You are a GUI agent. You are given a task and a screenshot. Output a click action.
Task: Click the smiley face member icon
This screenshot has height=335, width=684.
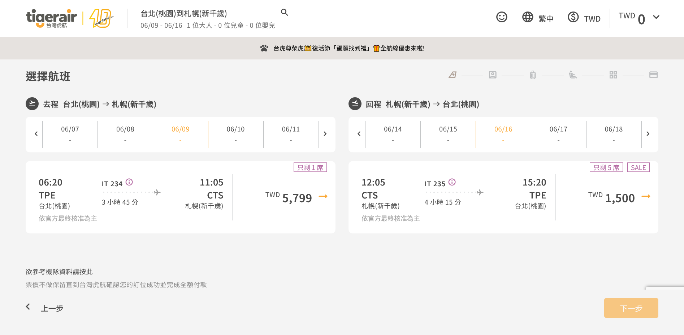click(x=502, y=17)
